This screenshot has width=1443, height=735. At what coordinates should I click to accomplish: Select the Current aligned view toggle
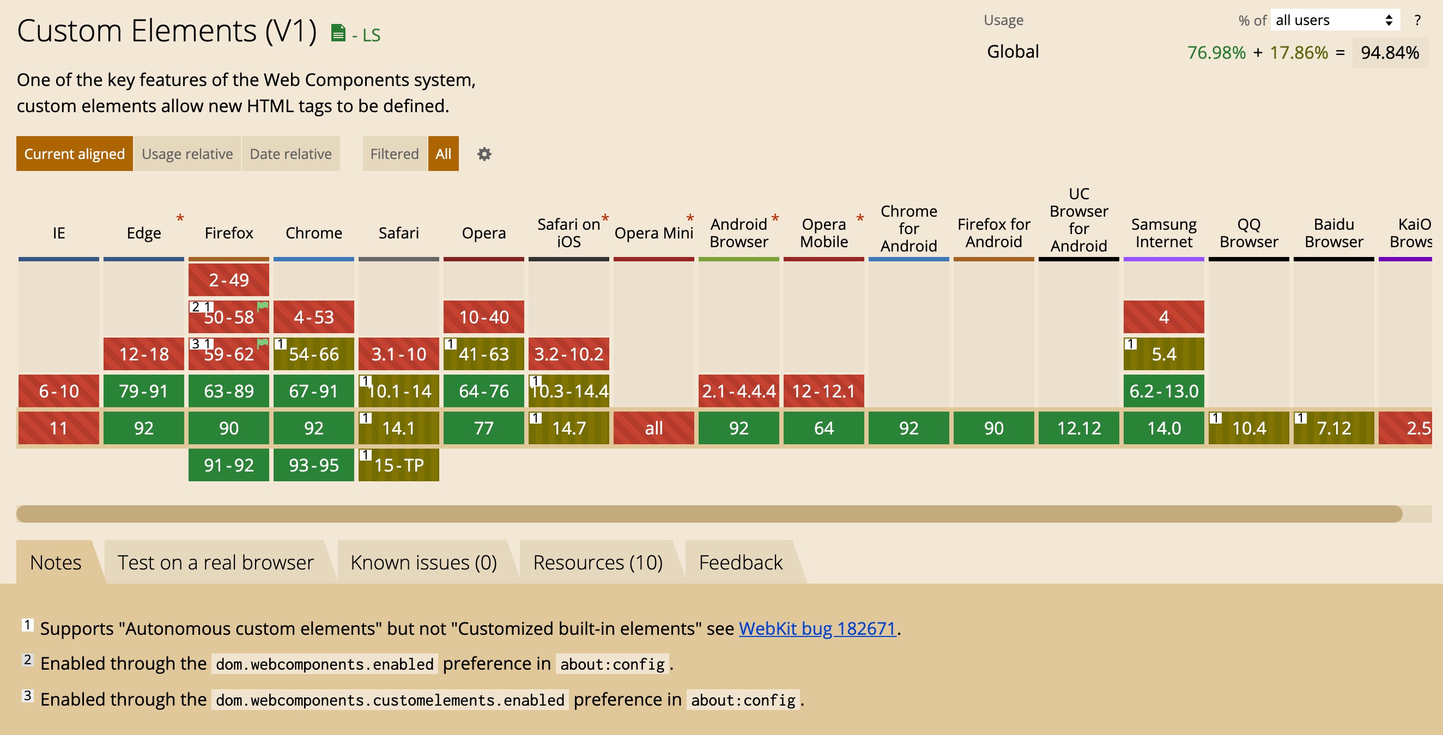point(74,153)
